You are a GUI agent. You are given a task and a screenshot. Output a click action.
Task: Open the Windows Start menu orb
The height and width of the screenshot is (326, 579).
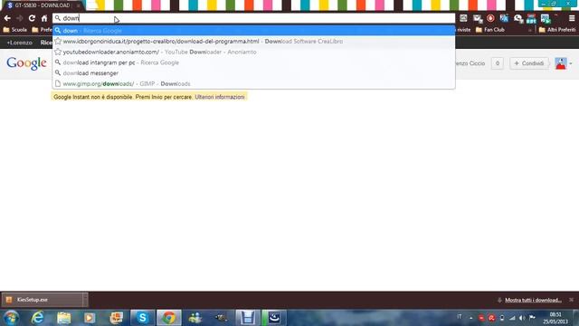pyautogui.click(x=11, y=318)
